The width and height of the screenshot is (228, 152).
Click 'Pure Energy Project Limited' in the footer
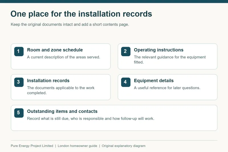pyautogui.click(x=32, y=146)
